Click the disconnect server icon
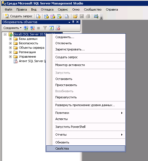Image resolution: width=148 pixels, height=161 pixels. [x=32, y=28]
